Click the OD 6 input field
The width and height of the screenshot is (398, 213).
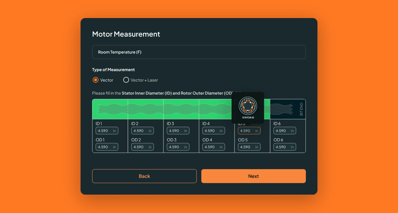pos(285,147)
